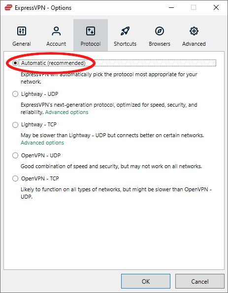
Task: Click 'Likely to function on all types' description
Action: [x=116, y=193]
